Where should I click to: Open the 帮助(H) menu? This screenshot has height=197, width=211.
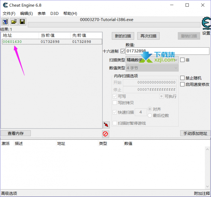(70, 14)
